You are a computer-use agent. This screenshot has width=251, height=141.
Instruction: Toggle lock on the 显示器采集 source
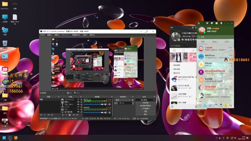point(81,112)
